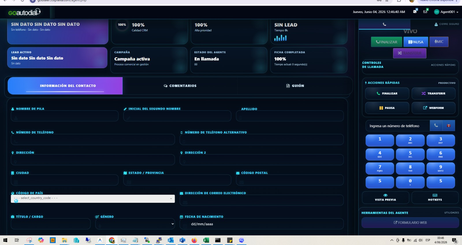This screenshot has height=245, width=462.
Task: Click the Estado / Provincia field
Action: coord(177,180)
